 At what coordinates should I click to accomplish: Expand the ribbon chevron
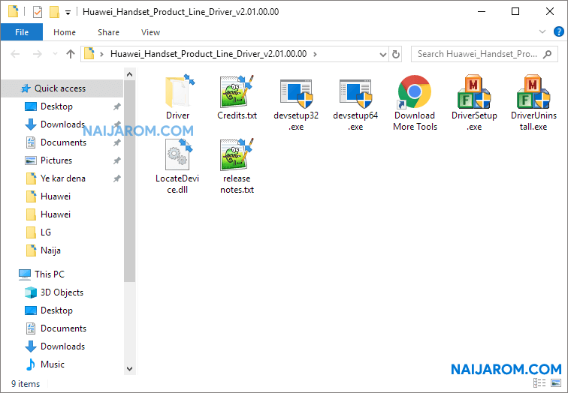542,31
